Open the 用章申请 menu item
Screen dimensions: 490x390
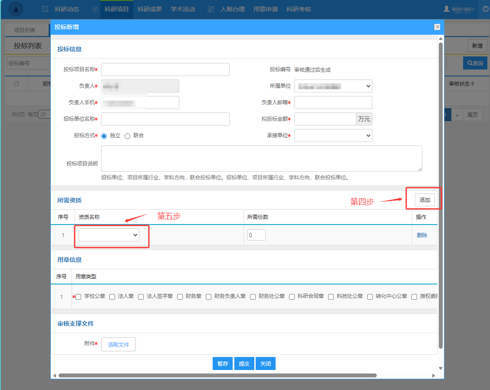[x=265, y=9]
